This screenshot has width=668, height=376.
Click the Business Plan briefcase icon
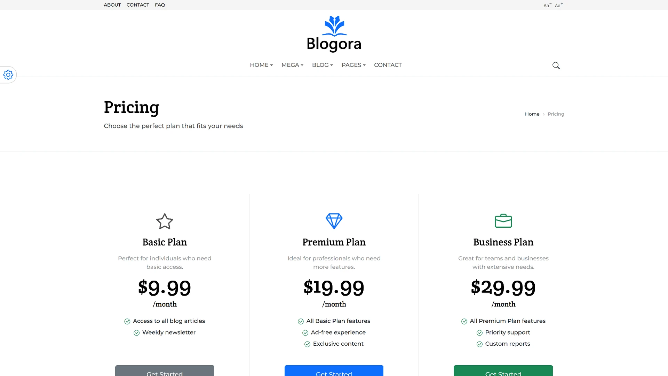pos(503,221)
